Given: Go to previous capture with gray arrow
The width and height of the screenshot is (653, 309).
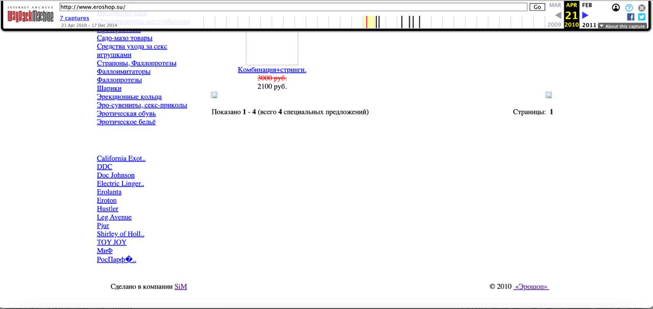Looking at the screenshot, I should [x=558, y=15].
